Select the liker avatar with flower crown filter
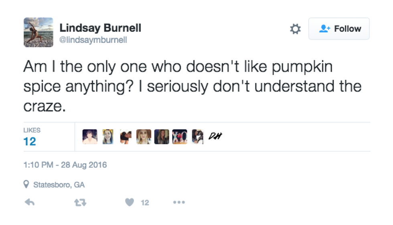The image size is (393, 225). 107,137
